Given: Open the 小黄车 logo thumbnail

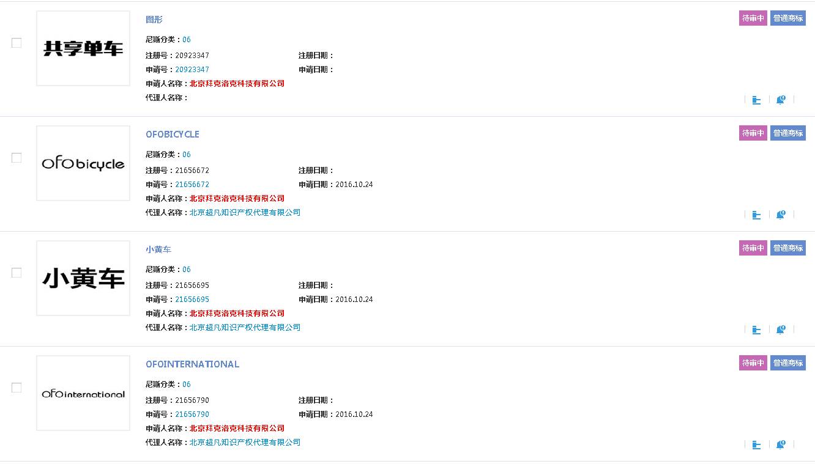Looking at the screenshot, I should (x=83, y=278).
